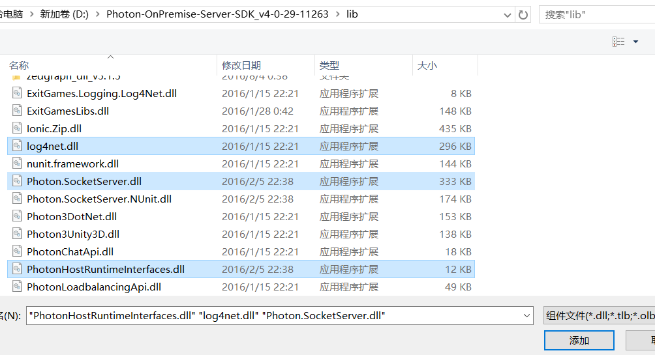Image resolution: width=655 pixels, height=355 pixels.
Task: Click the lib breadcrumb segment
Action: [352, 14]
